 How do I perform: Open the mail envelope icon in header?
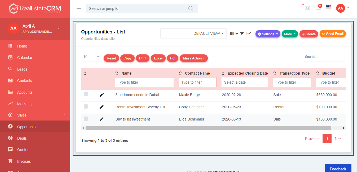[307, 8]
